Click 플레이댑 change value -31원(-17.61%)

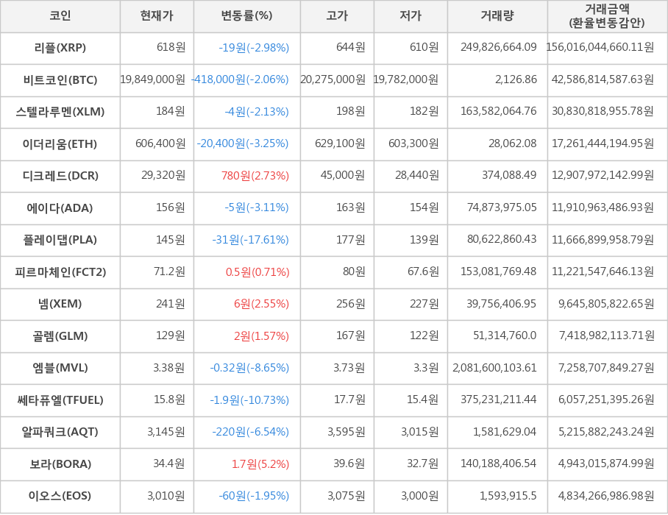pos(250,240)
